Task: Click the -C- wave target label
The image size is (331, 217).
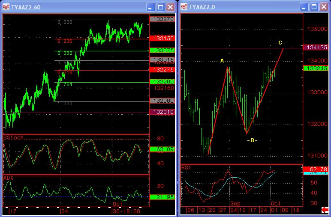Action: pos(280,43)
